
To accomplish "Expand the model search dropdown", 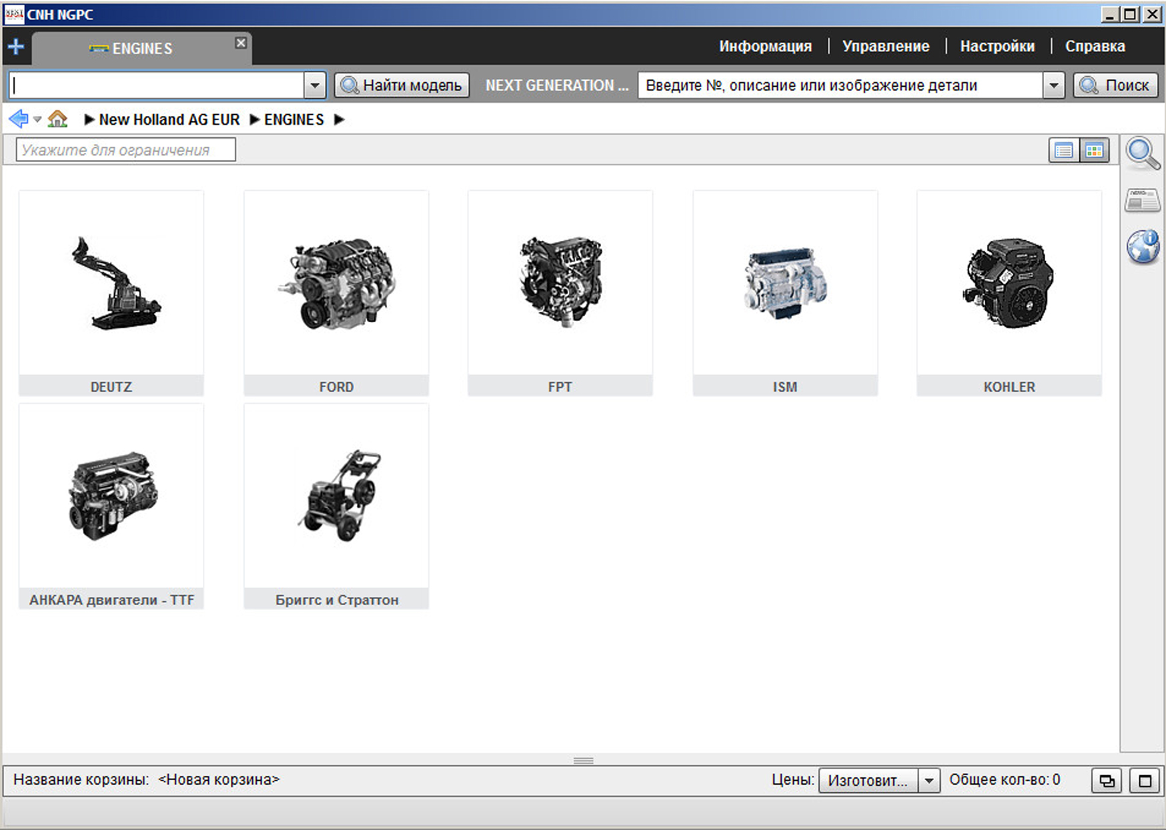I will coord(314,85).
